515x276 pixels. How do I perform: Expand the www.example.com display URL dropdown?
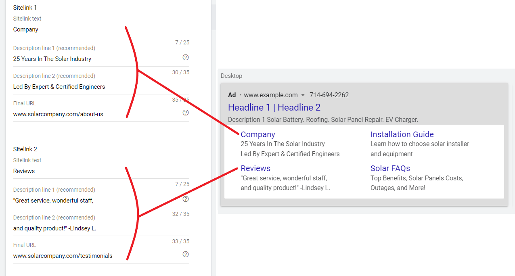tap(302, 95)
